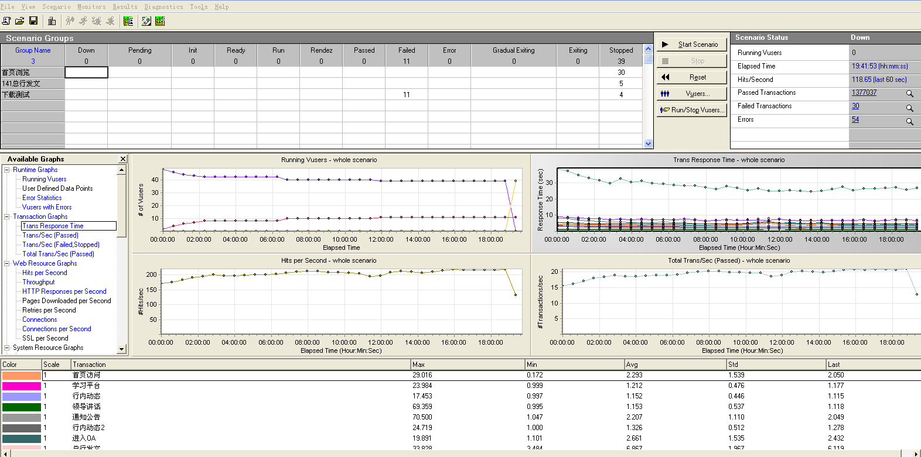This screenshot has height=457, width=921.
Task: Click the Run Vusers running-figure icon
Action: tap(83, 21)
